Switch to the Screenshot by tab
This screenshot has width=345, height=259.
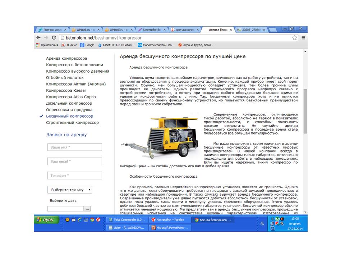pos(151,30)
